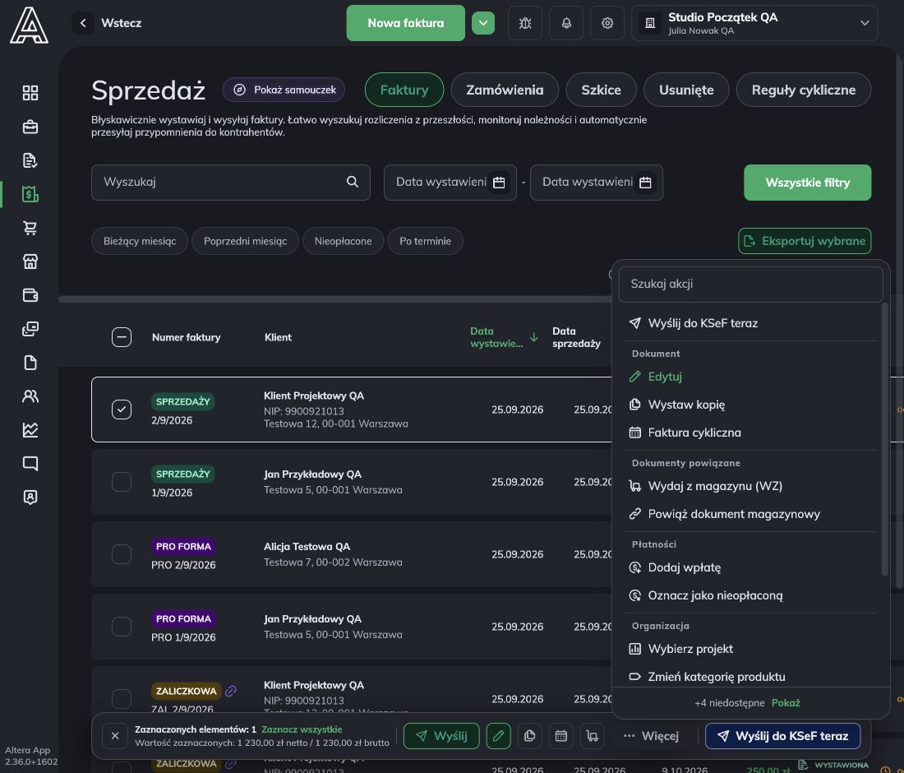Select Wyślij do KSeF teraz menu entry

(751, 323)
